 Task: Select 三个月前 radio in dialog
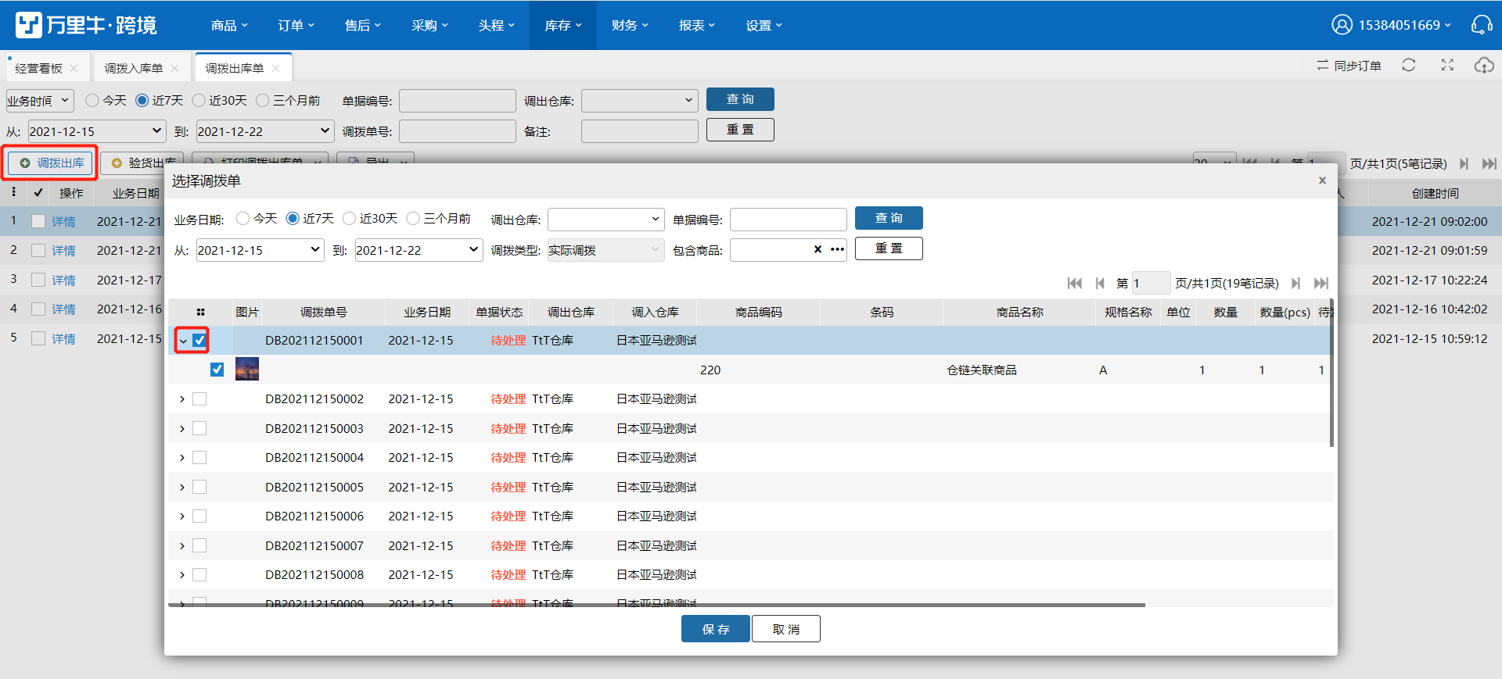413,218
